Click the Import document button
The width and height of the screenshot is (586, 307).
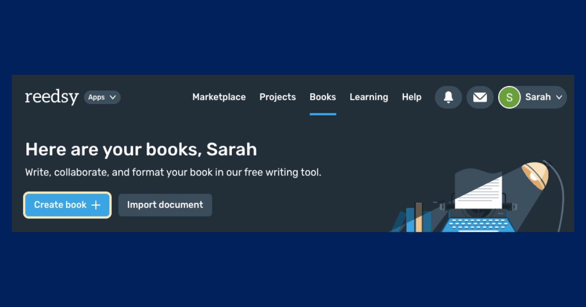click(165, 205)
